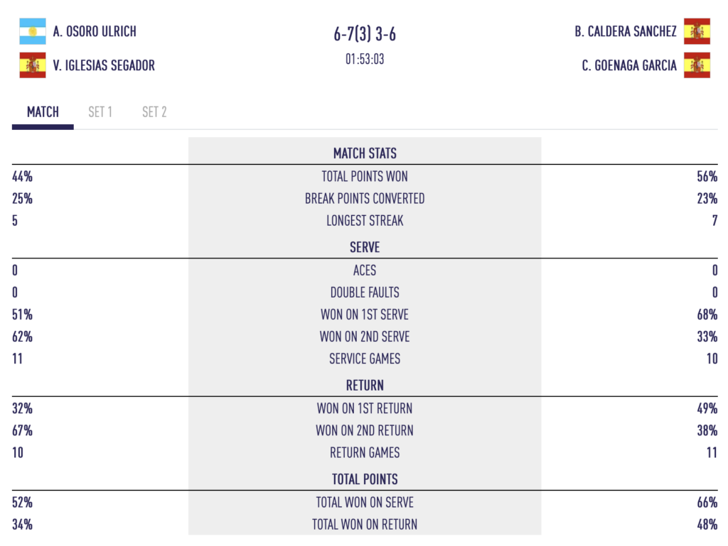Open player A. Osoro Ulrich
Viewport: 728px width, 546px height.
(95, 31)
